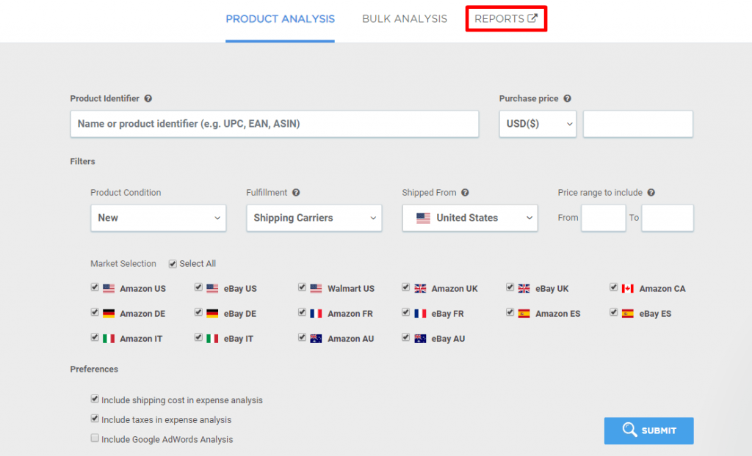Show Shipped From help tooltip icon
Viewport: 752px width, 456px height.
click(x=465, y=193)
